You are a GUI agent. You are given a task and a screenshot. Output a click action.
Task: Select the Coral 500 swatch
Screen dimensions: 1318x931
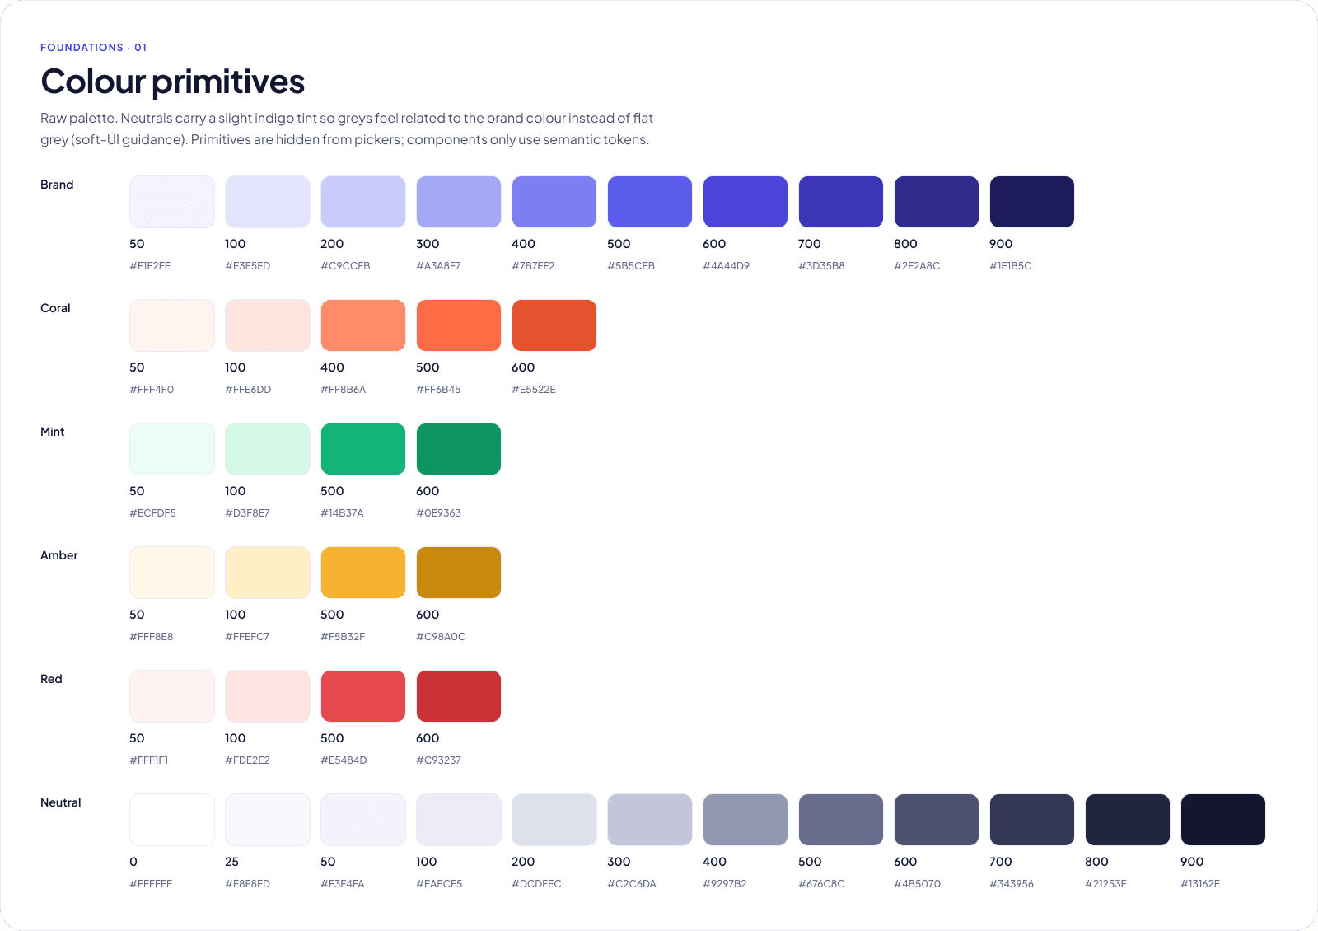point(459,325)
